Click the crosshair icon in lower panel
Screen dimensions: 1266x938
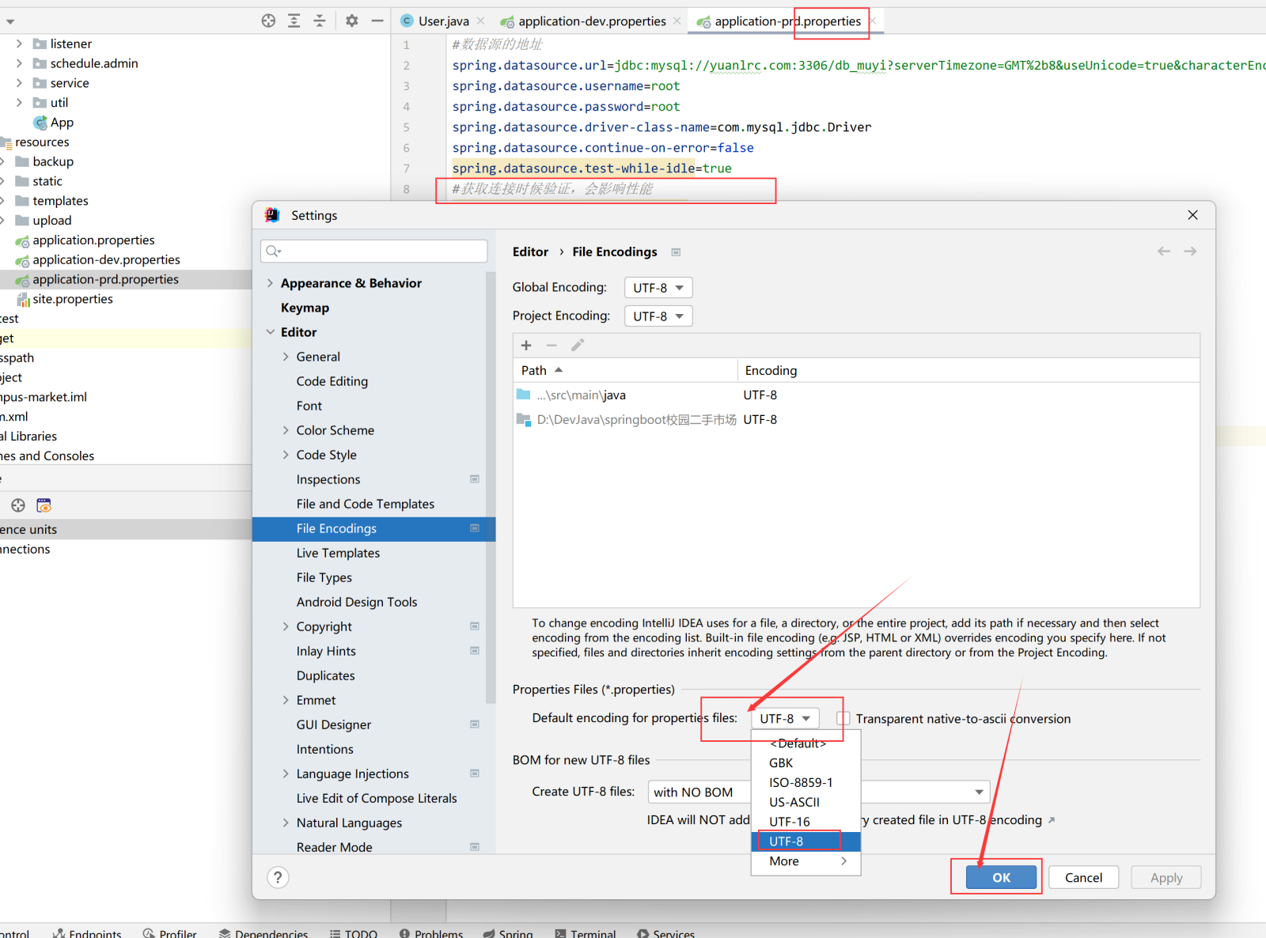[x=18, y=505]
